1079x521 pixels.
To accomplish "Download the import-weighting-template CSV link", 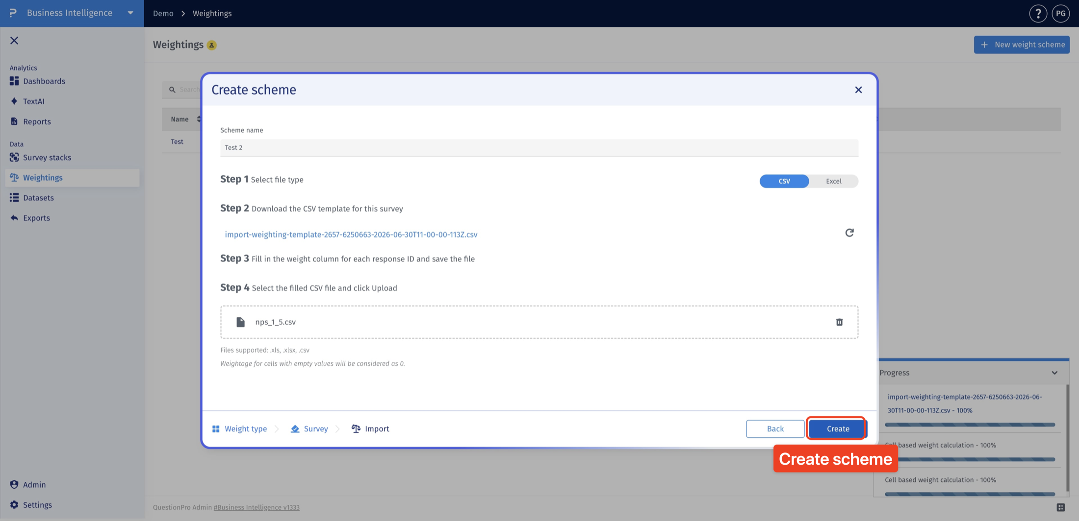I will tap(351, 235).
